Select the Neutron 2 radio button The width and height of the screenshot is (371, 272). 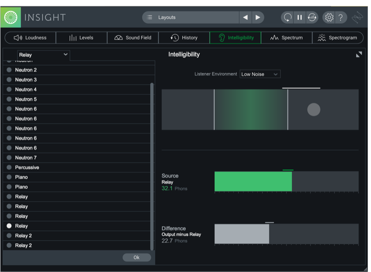pyautogui.click(x=9, y=70)
